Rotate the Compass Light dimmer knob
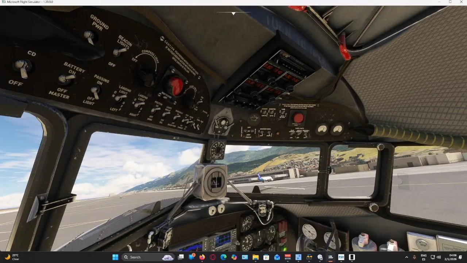This screenshot has height=263, width=467. point(147,76)
